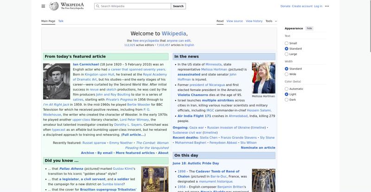The height and width of the screenshot is (192, 371).
Task: Choose Automatic color mode
Action: [x=287, y=89]
